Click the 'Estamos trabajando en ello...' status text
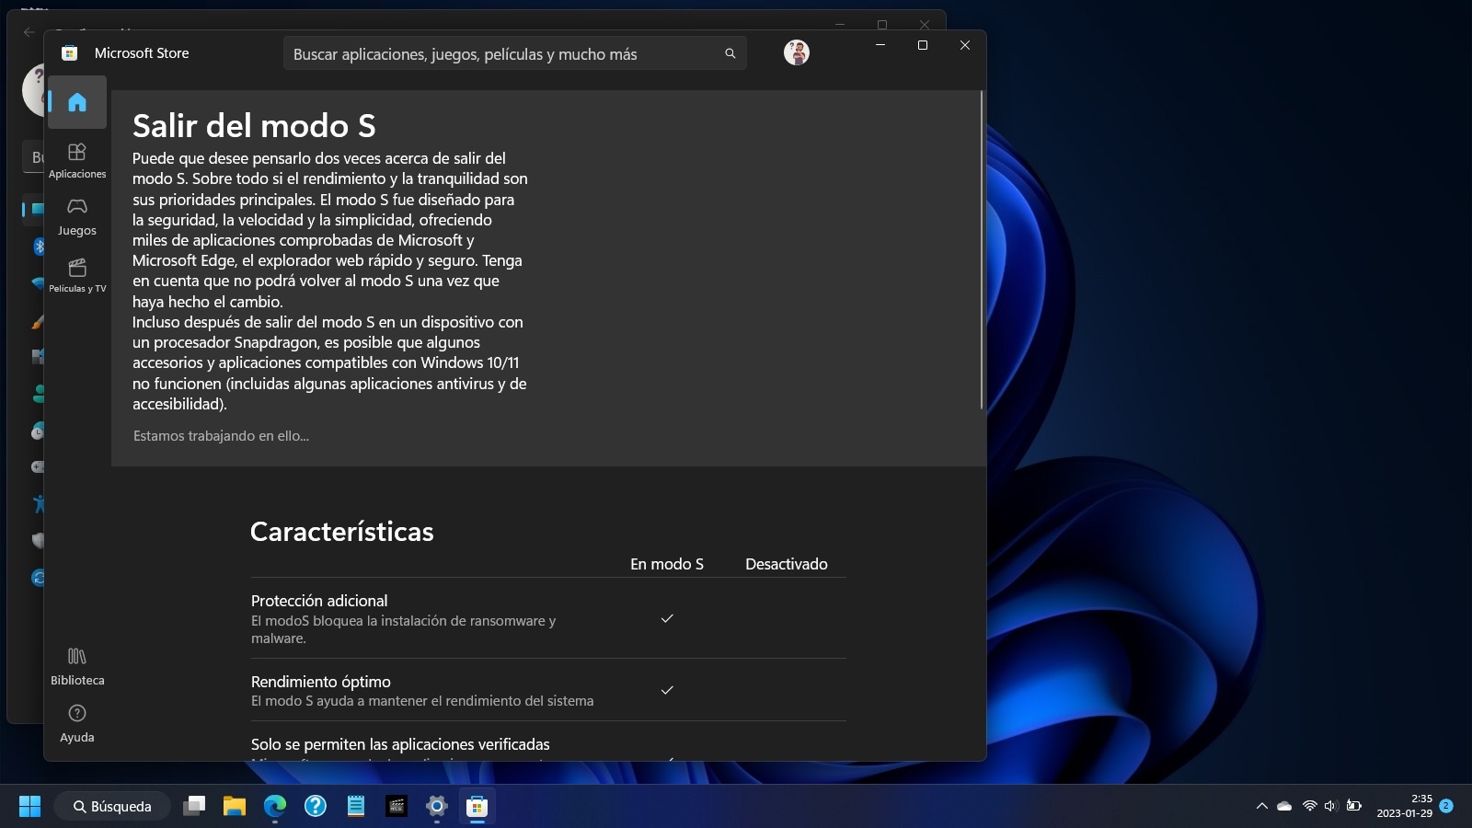 pos(221,436)
